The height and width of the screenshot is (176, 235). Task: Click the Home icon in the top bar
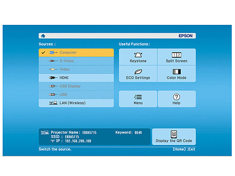[43, 36]
